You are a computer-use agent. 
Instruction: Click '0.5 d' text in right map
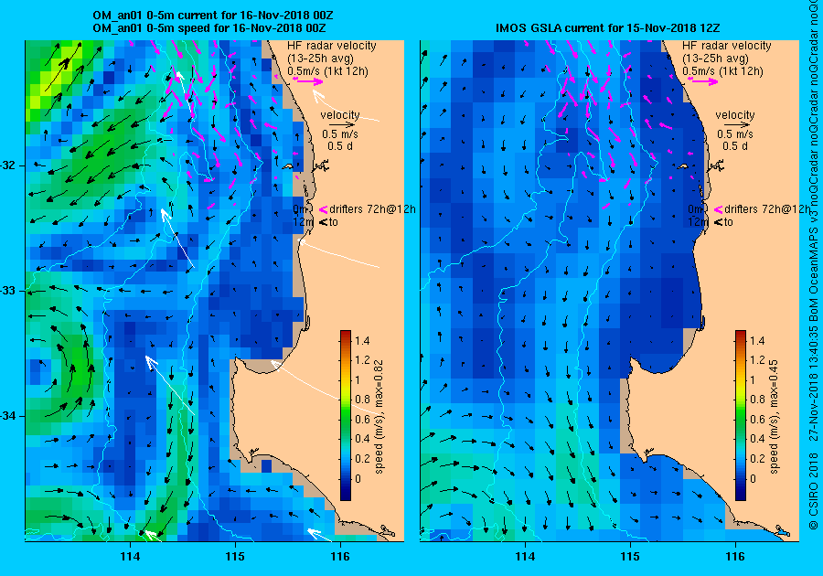[735, 146]
